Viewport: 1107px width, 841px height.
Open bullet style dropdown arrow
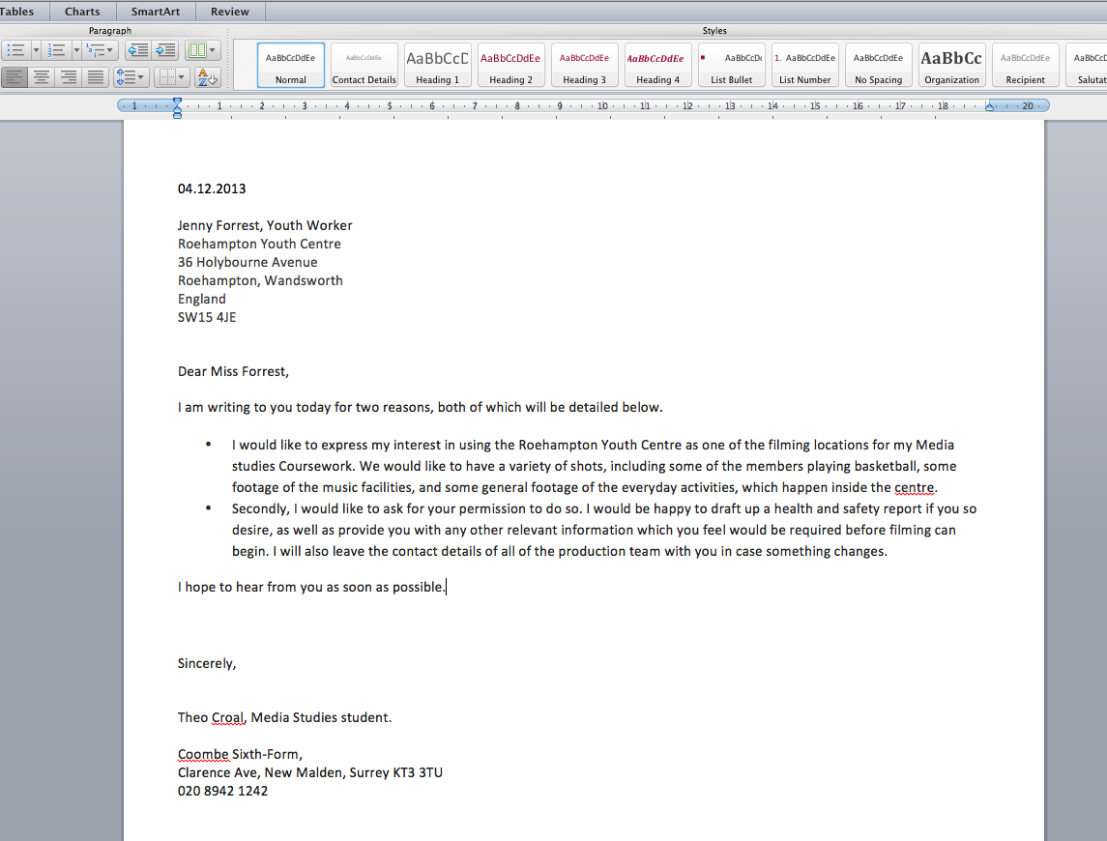36,50
